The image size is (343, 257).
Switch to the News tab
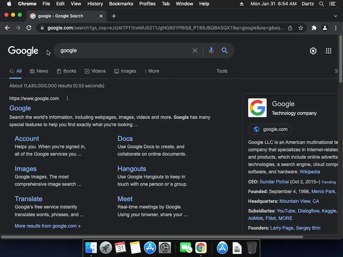point(39,71)
